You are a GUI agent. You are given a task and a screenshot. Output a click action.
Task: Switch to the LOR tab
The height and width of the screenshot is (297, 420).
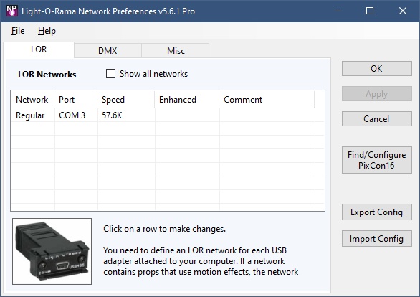(x=39, y=49)
